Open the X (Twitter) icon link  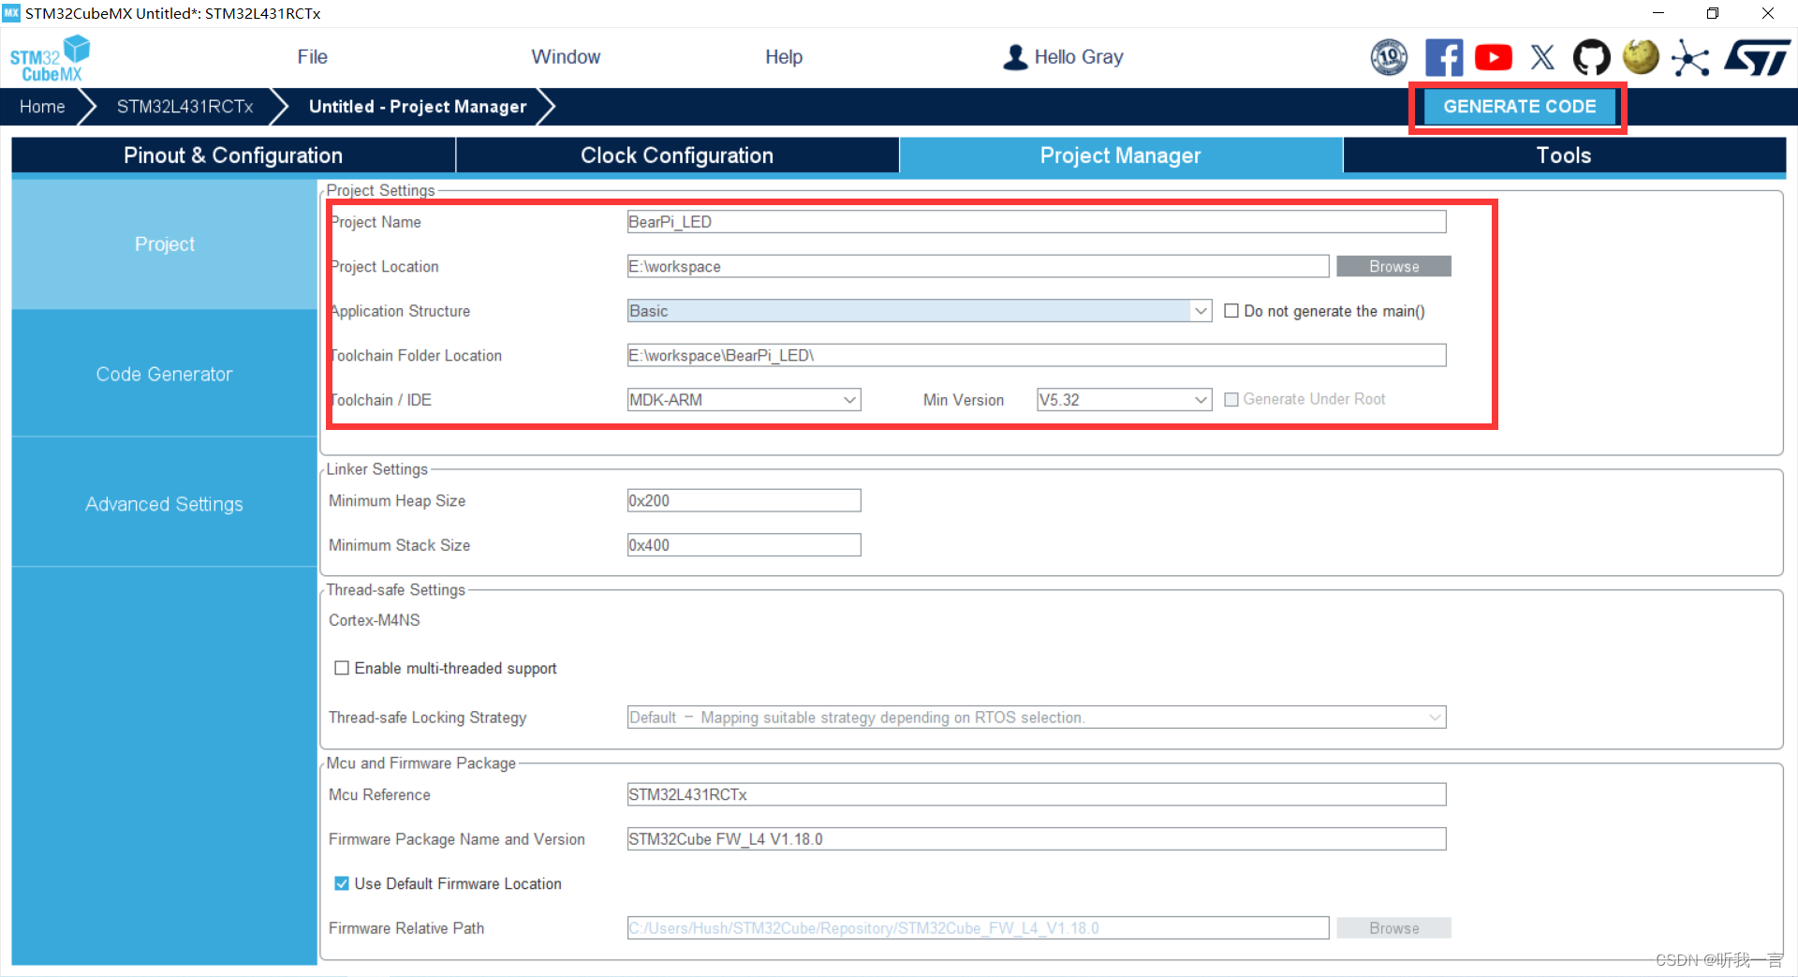pos(1542,57)
